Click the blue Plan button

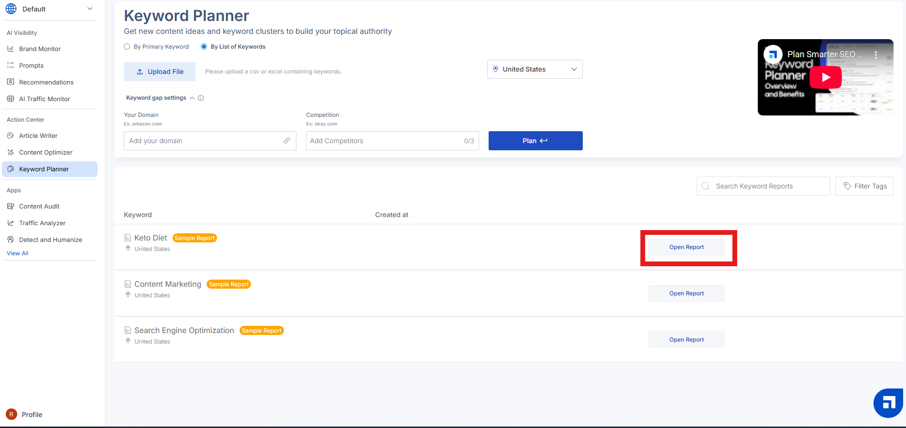click(x=535, y=141)
